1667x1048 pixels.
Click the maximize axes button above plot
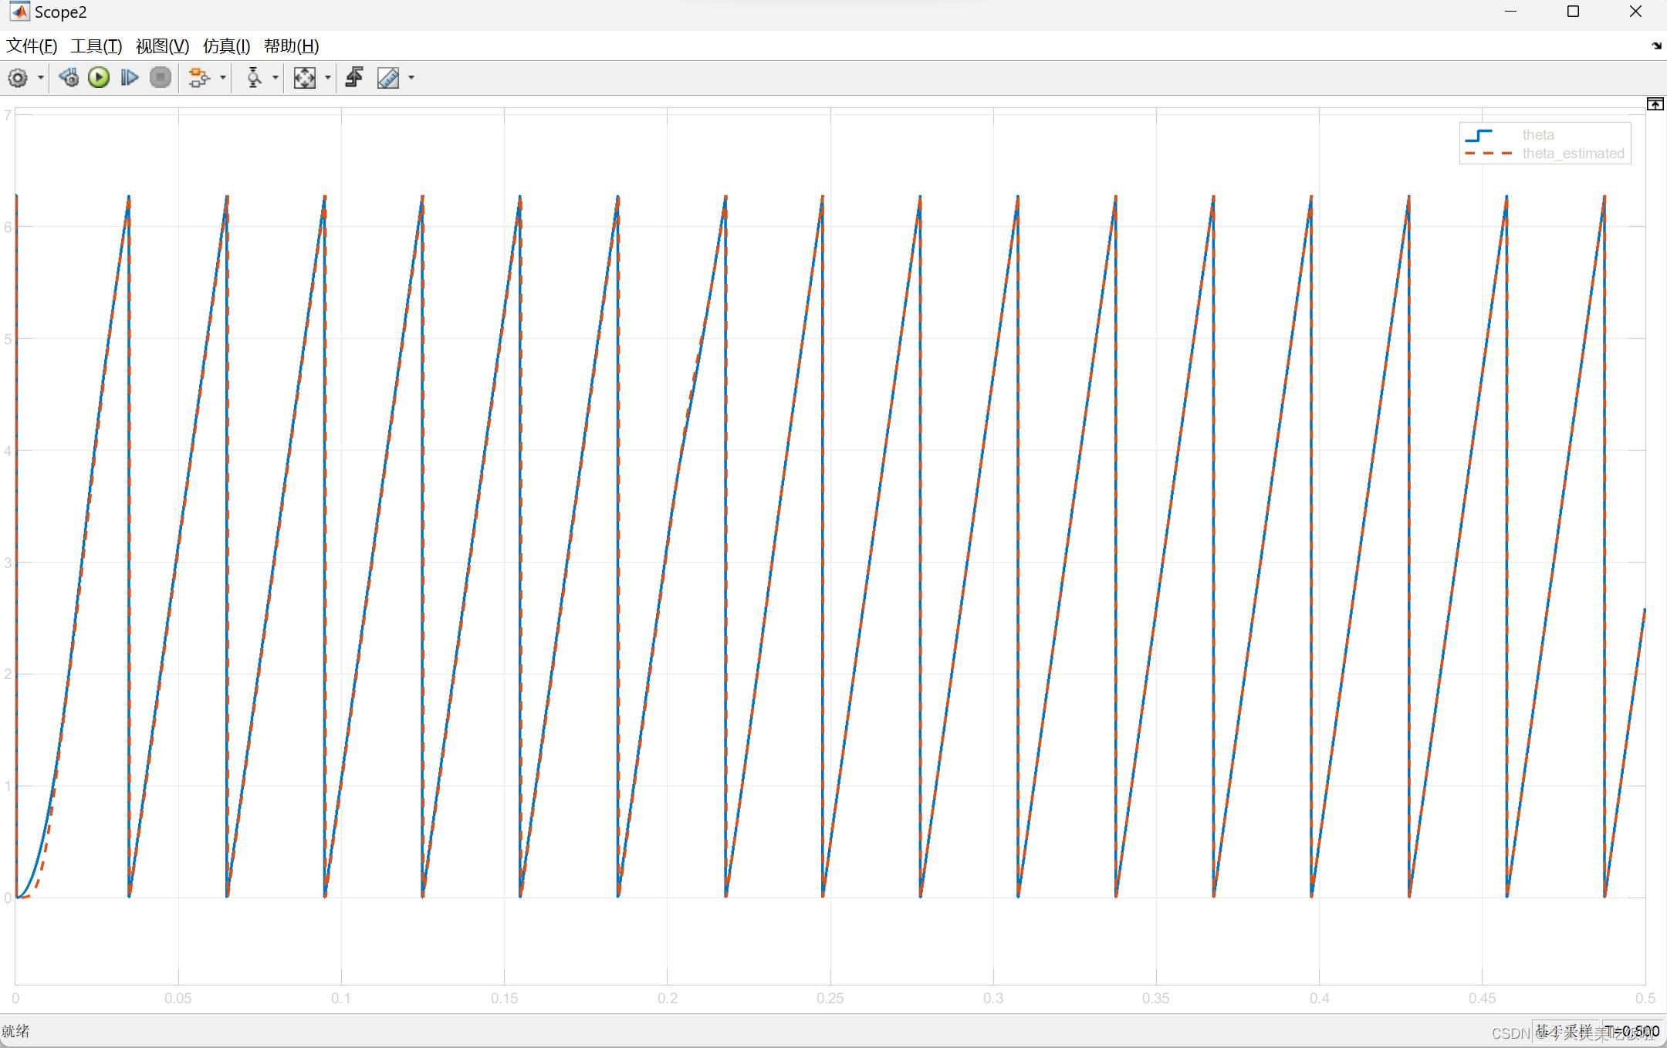coord(1655,104)
